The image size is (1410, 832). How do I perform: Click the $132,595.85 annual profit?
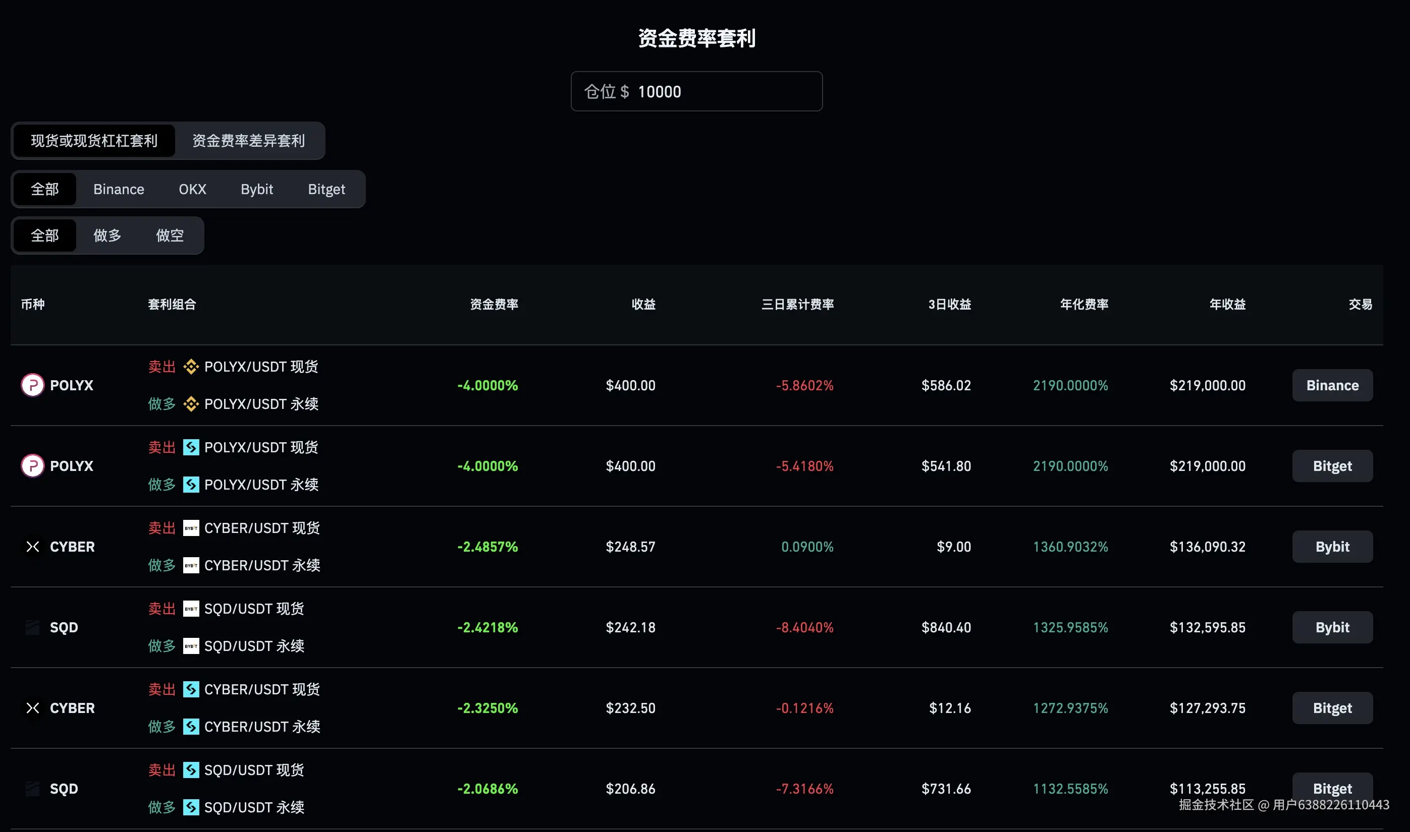coord(1208,627)
